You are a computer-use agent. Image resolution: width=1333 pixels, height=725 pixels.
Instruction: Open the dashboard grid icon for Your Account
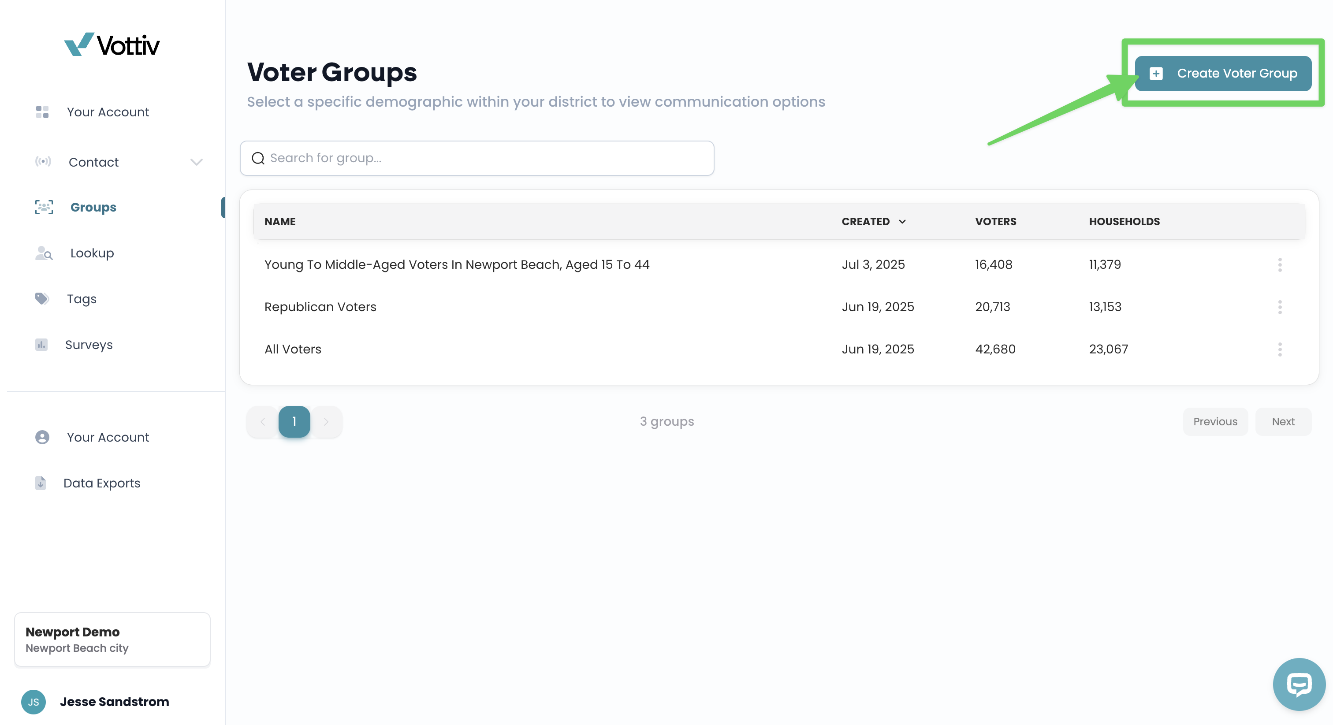coord(42,112)
